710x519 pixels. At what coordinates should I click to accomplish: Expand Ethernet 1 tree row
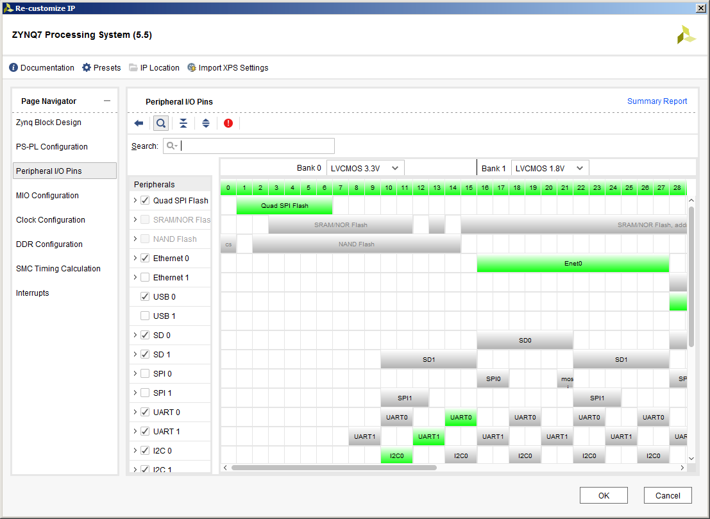click(135, 277)
